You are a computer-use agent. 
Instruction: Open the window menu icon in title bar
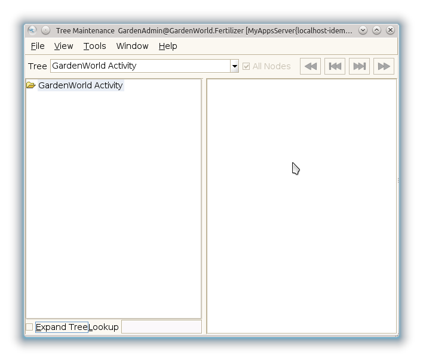32,30
